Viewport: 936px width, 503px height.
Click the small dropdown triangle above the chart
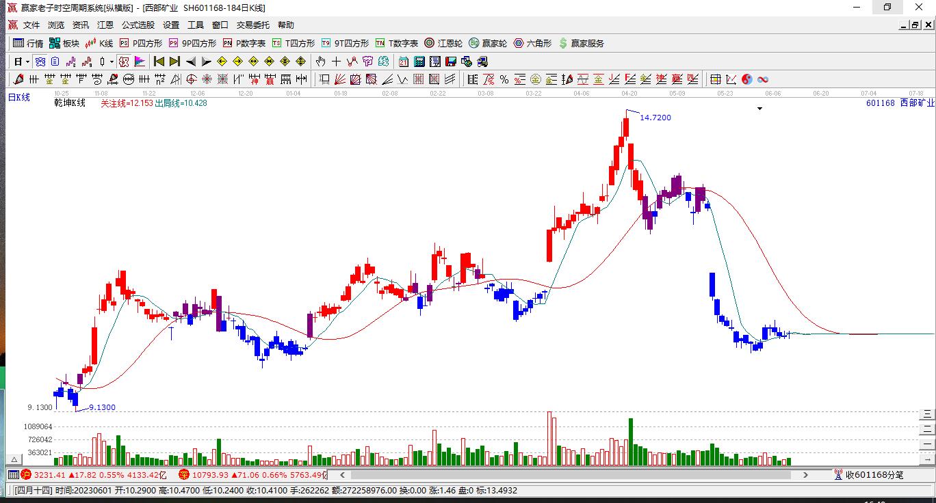tap(759, 108)
